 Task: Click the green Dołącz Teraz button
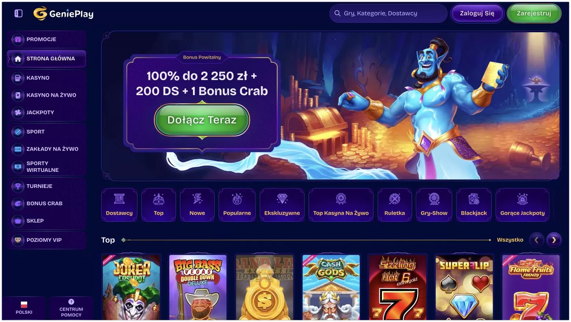(x=202, y=120)
